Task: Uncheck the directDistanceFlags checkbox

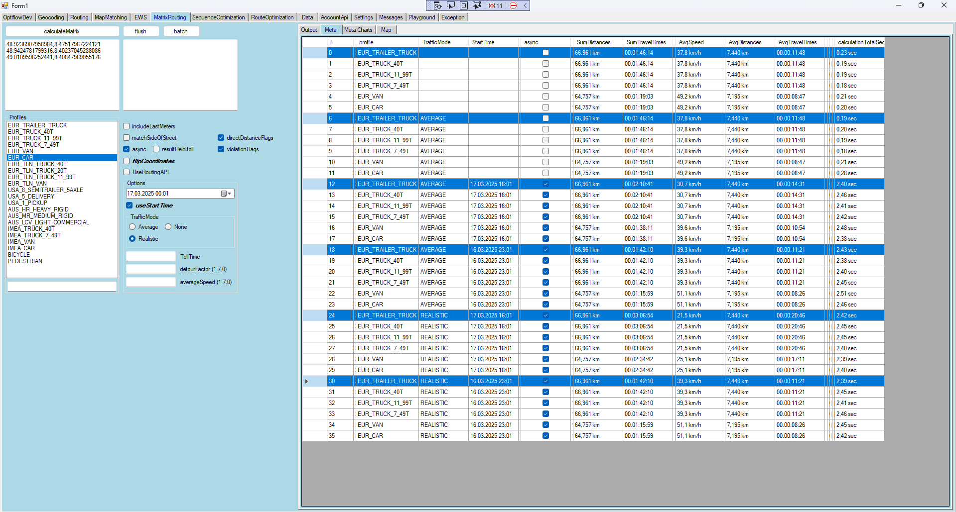Action: (x=221, y=138)
